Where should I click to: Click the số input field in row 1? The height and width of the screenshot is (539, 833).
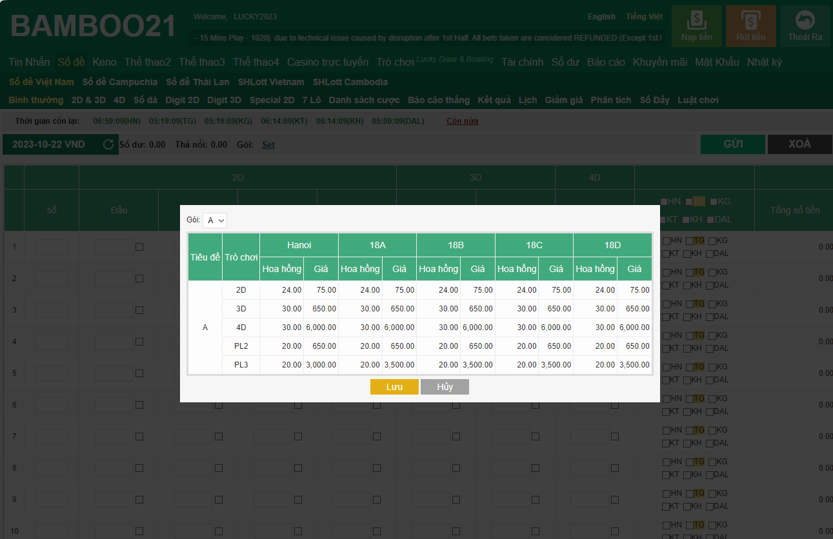(x=52, y=247)
